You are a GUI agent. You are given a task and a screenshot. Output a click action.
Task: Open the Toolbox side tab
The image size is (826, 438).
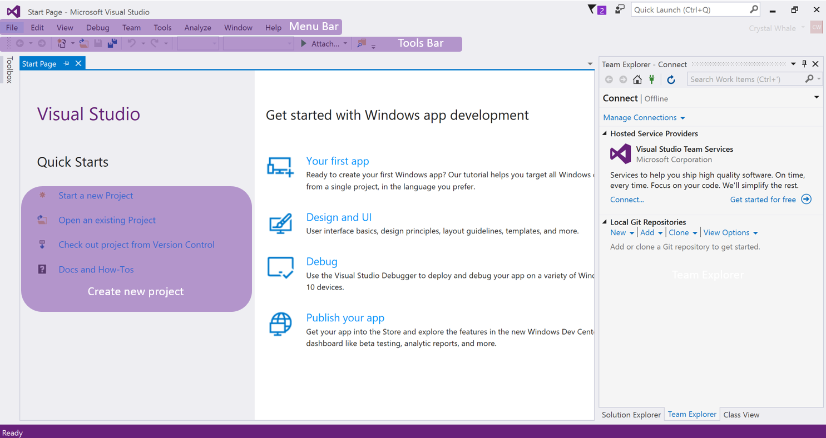click(x=9, y=70)
